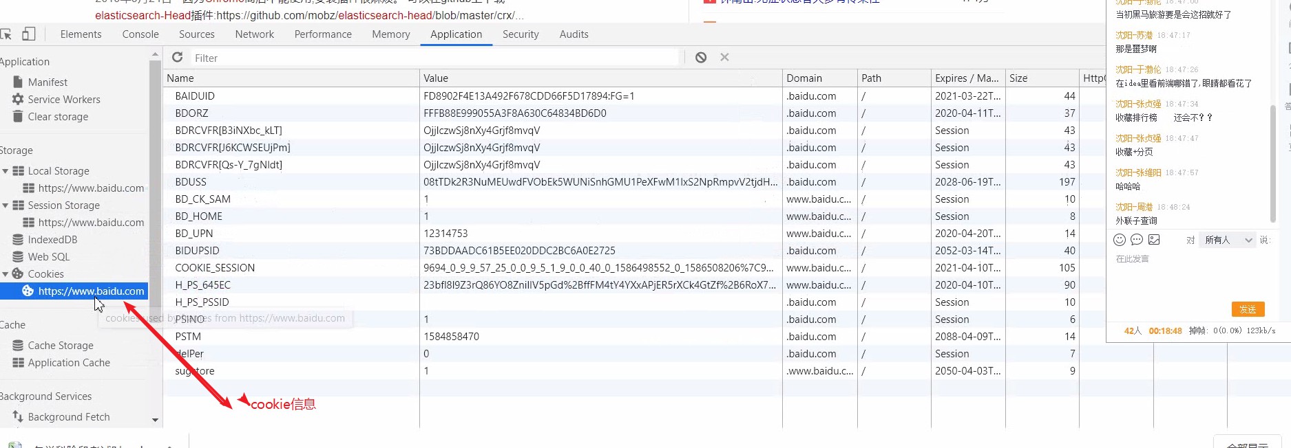Click the value 12314753 of BD_UPN
The image size is (1291, 448).
click(x=445, y=233)
